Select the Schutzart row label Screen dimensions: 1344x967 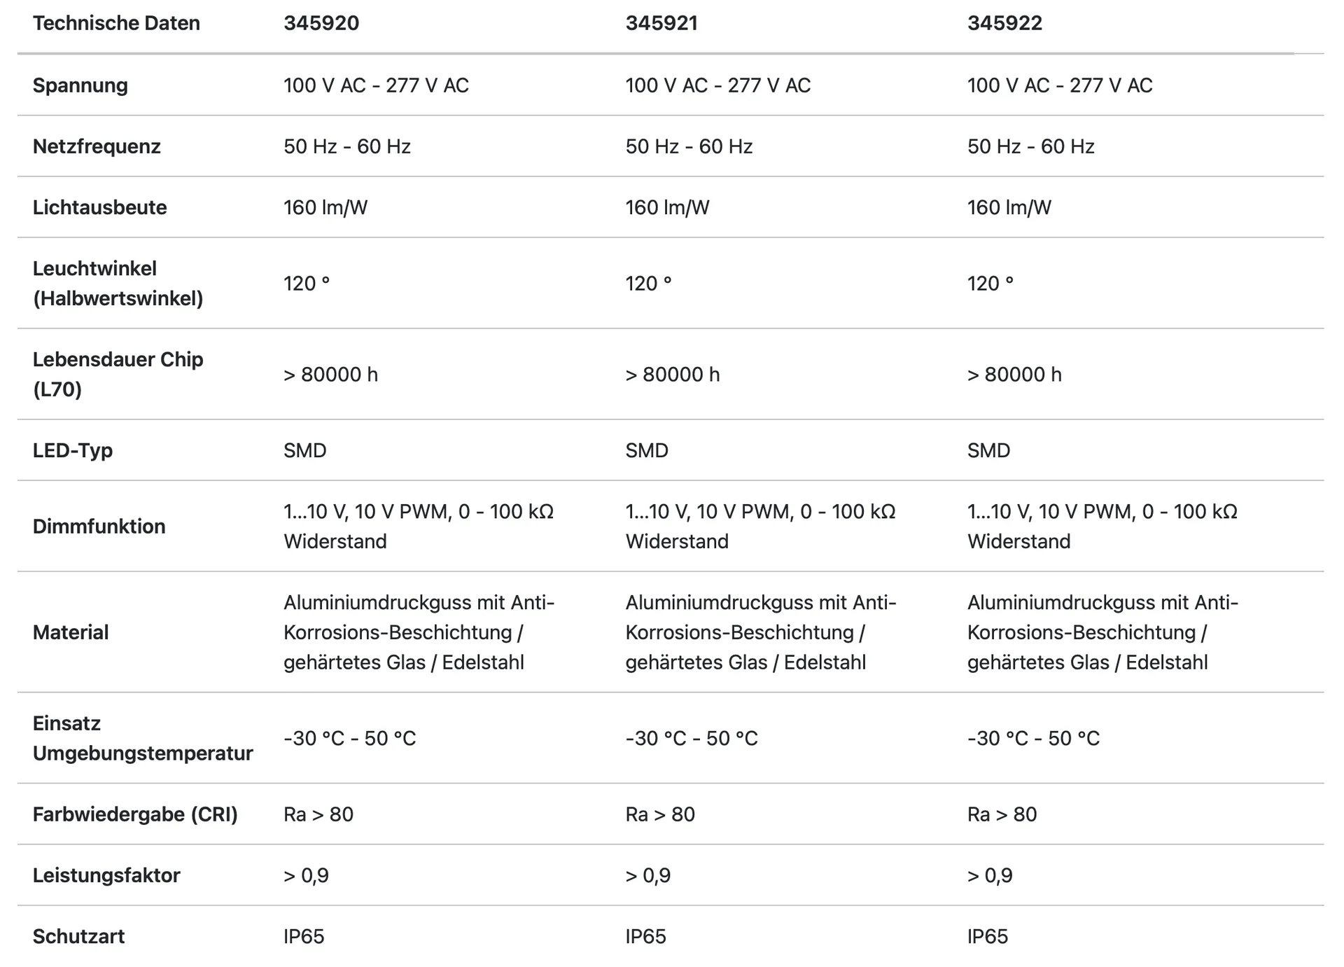[78, 936]
